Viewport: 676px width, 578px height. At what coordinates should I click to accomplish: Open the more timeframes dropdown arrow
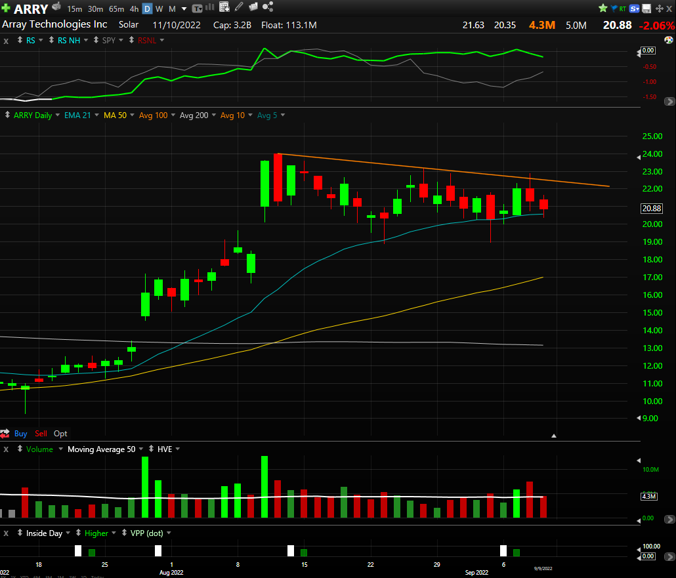[184, 9]
